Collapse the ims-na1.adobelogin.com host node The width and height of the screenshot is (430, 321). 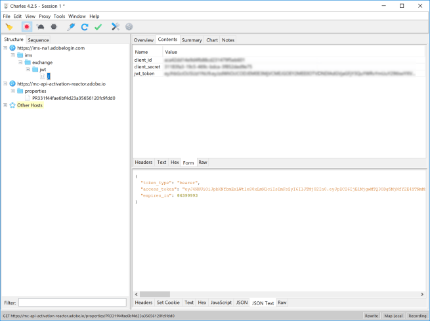tap(6, 48)
